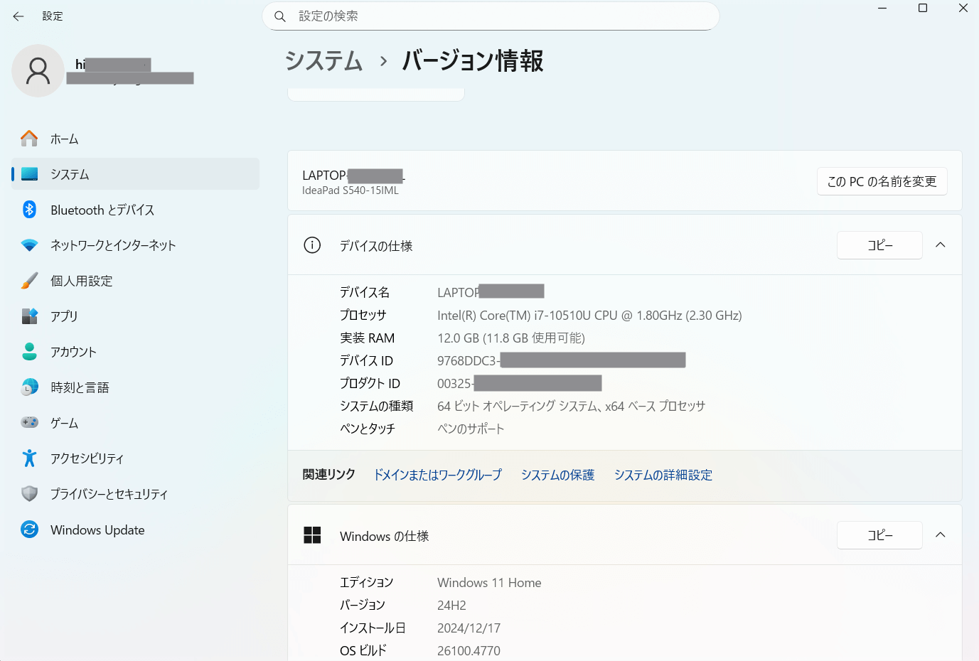Open アカウント settings

click(x=135, y=352)
